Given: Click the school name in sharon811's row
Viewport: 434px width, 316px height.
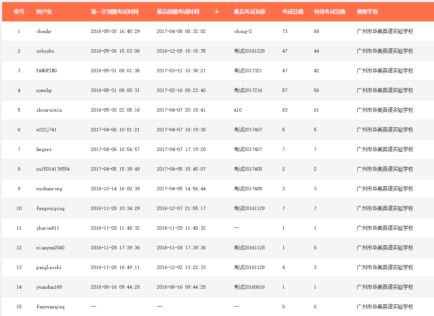Looking at the screenshot, I should (385, 228).
